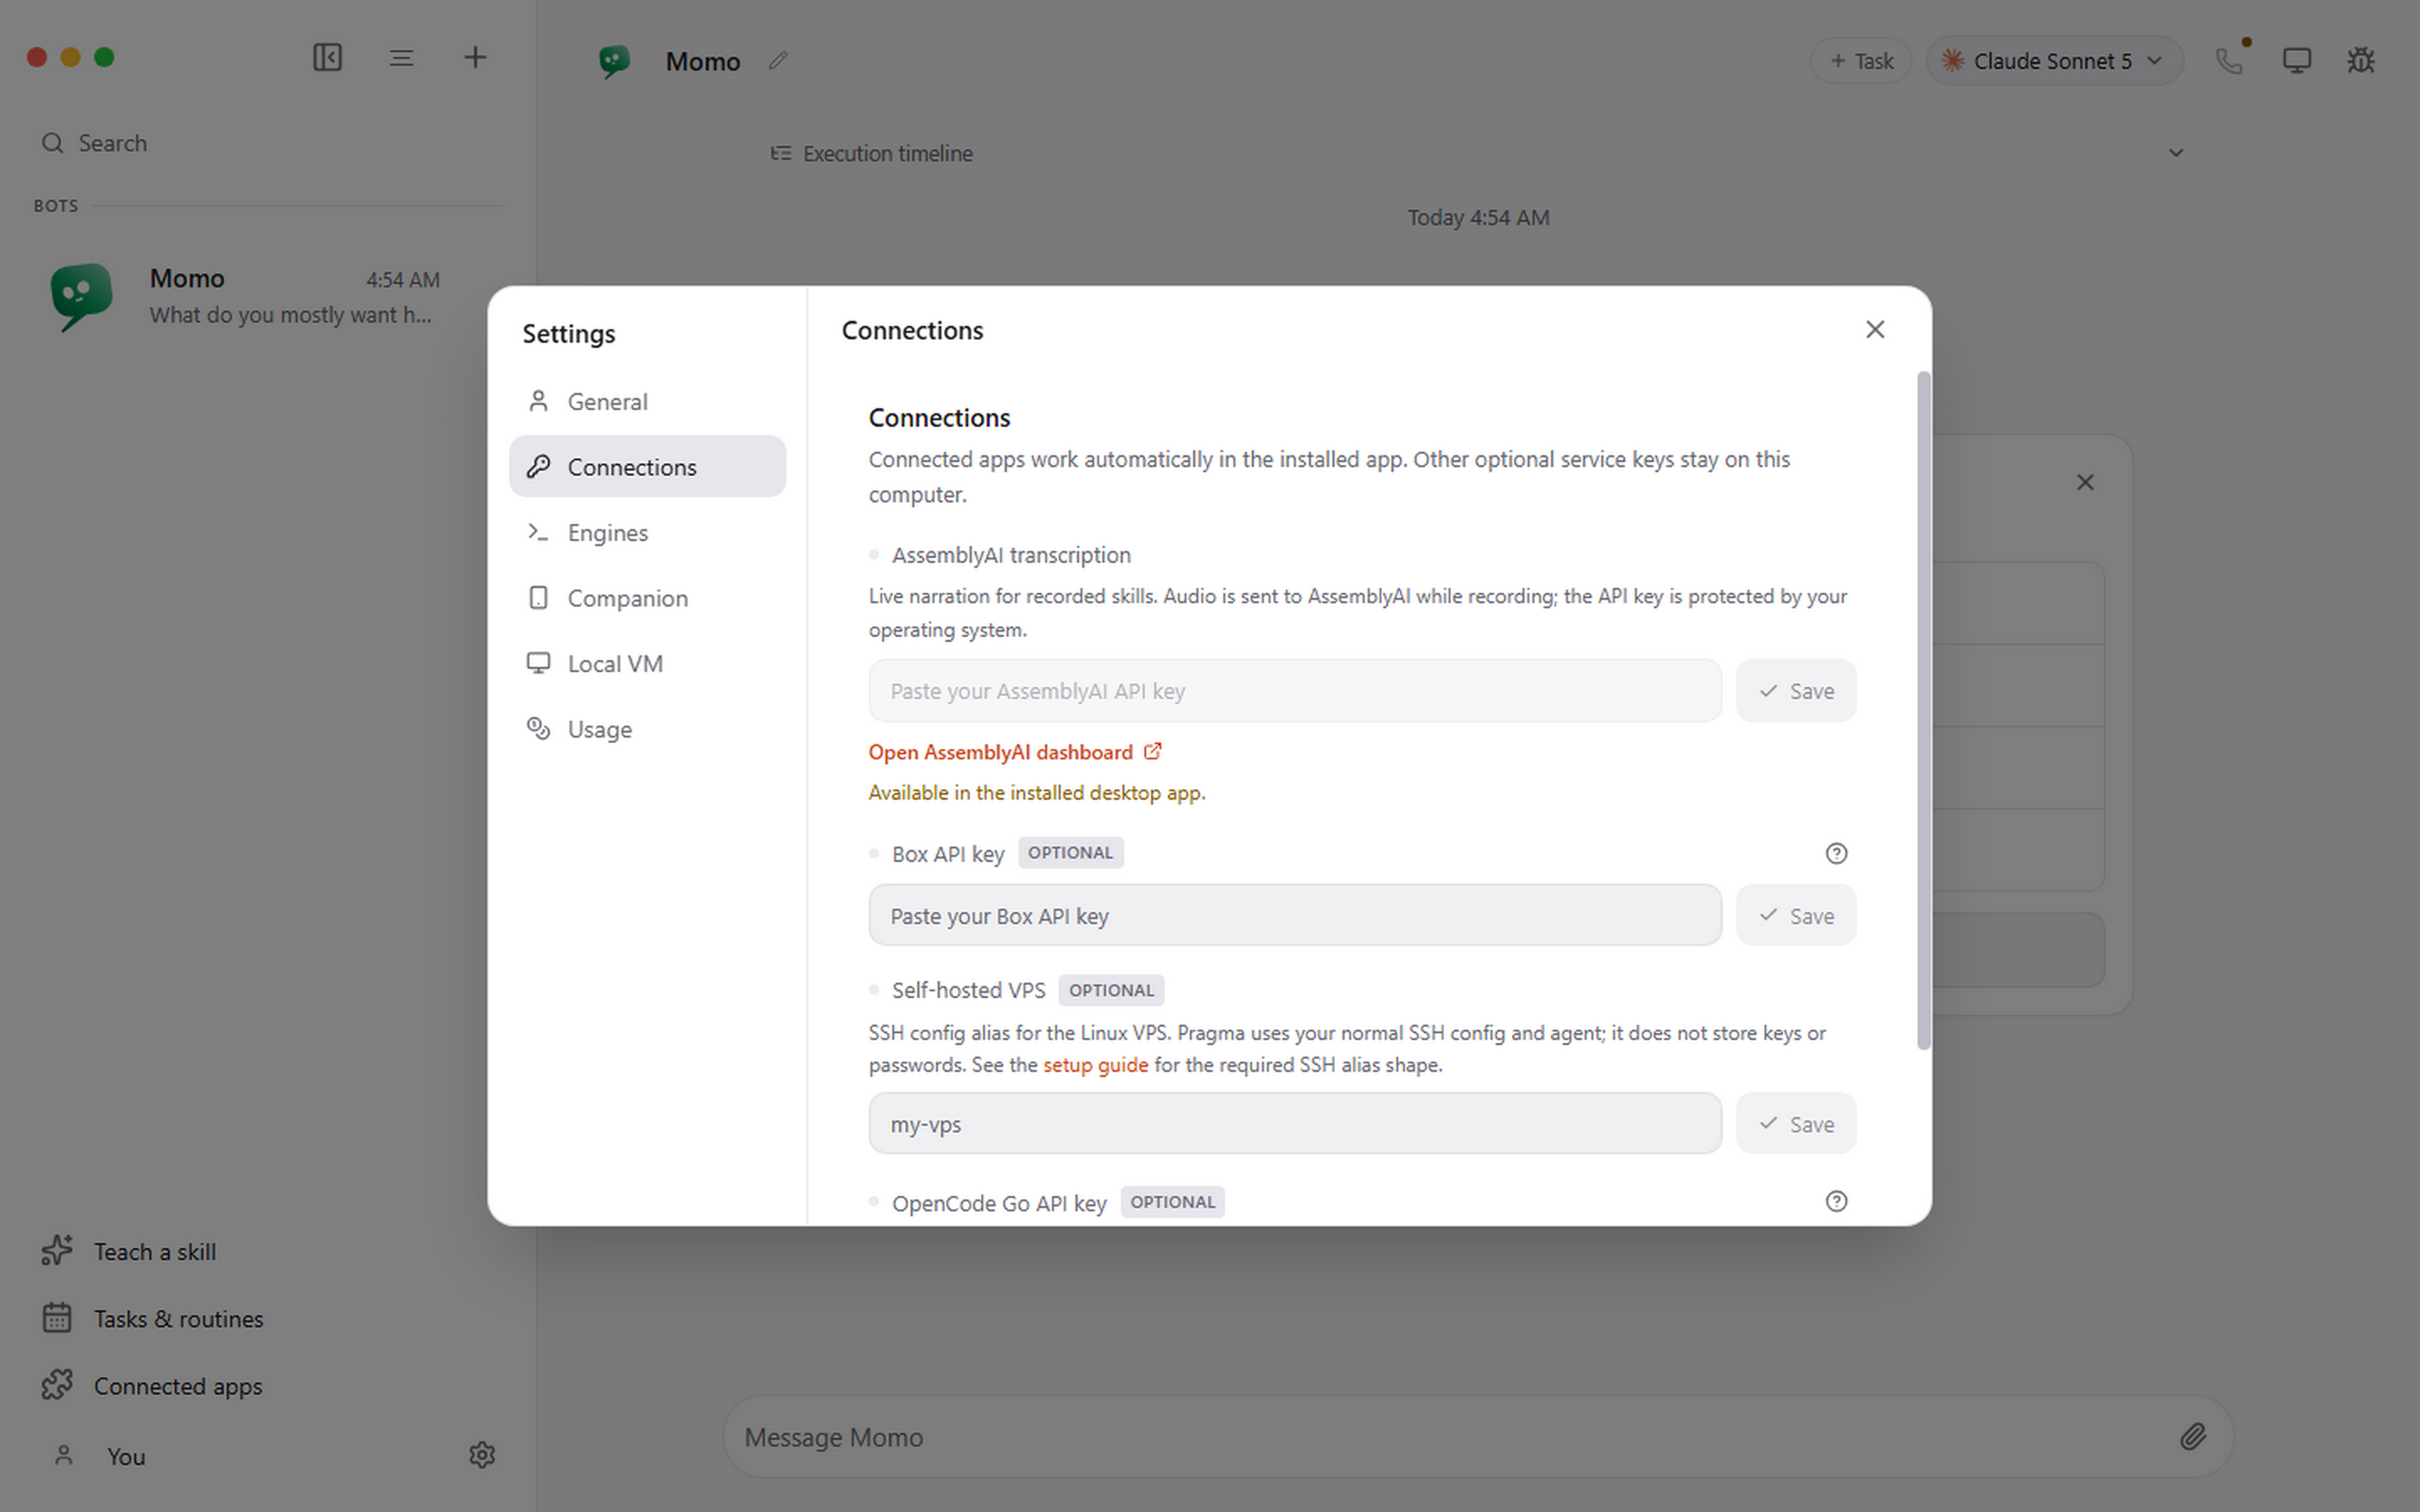2420x1512 pixels.
Task: Open the SSH setup guide link
Action: (x=1095, y=1065)
